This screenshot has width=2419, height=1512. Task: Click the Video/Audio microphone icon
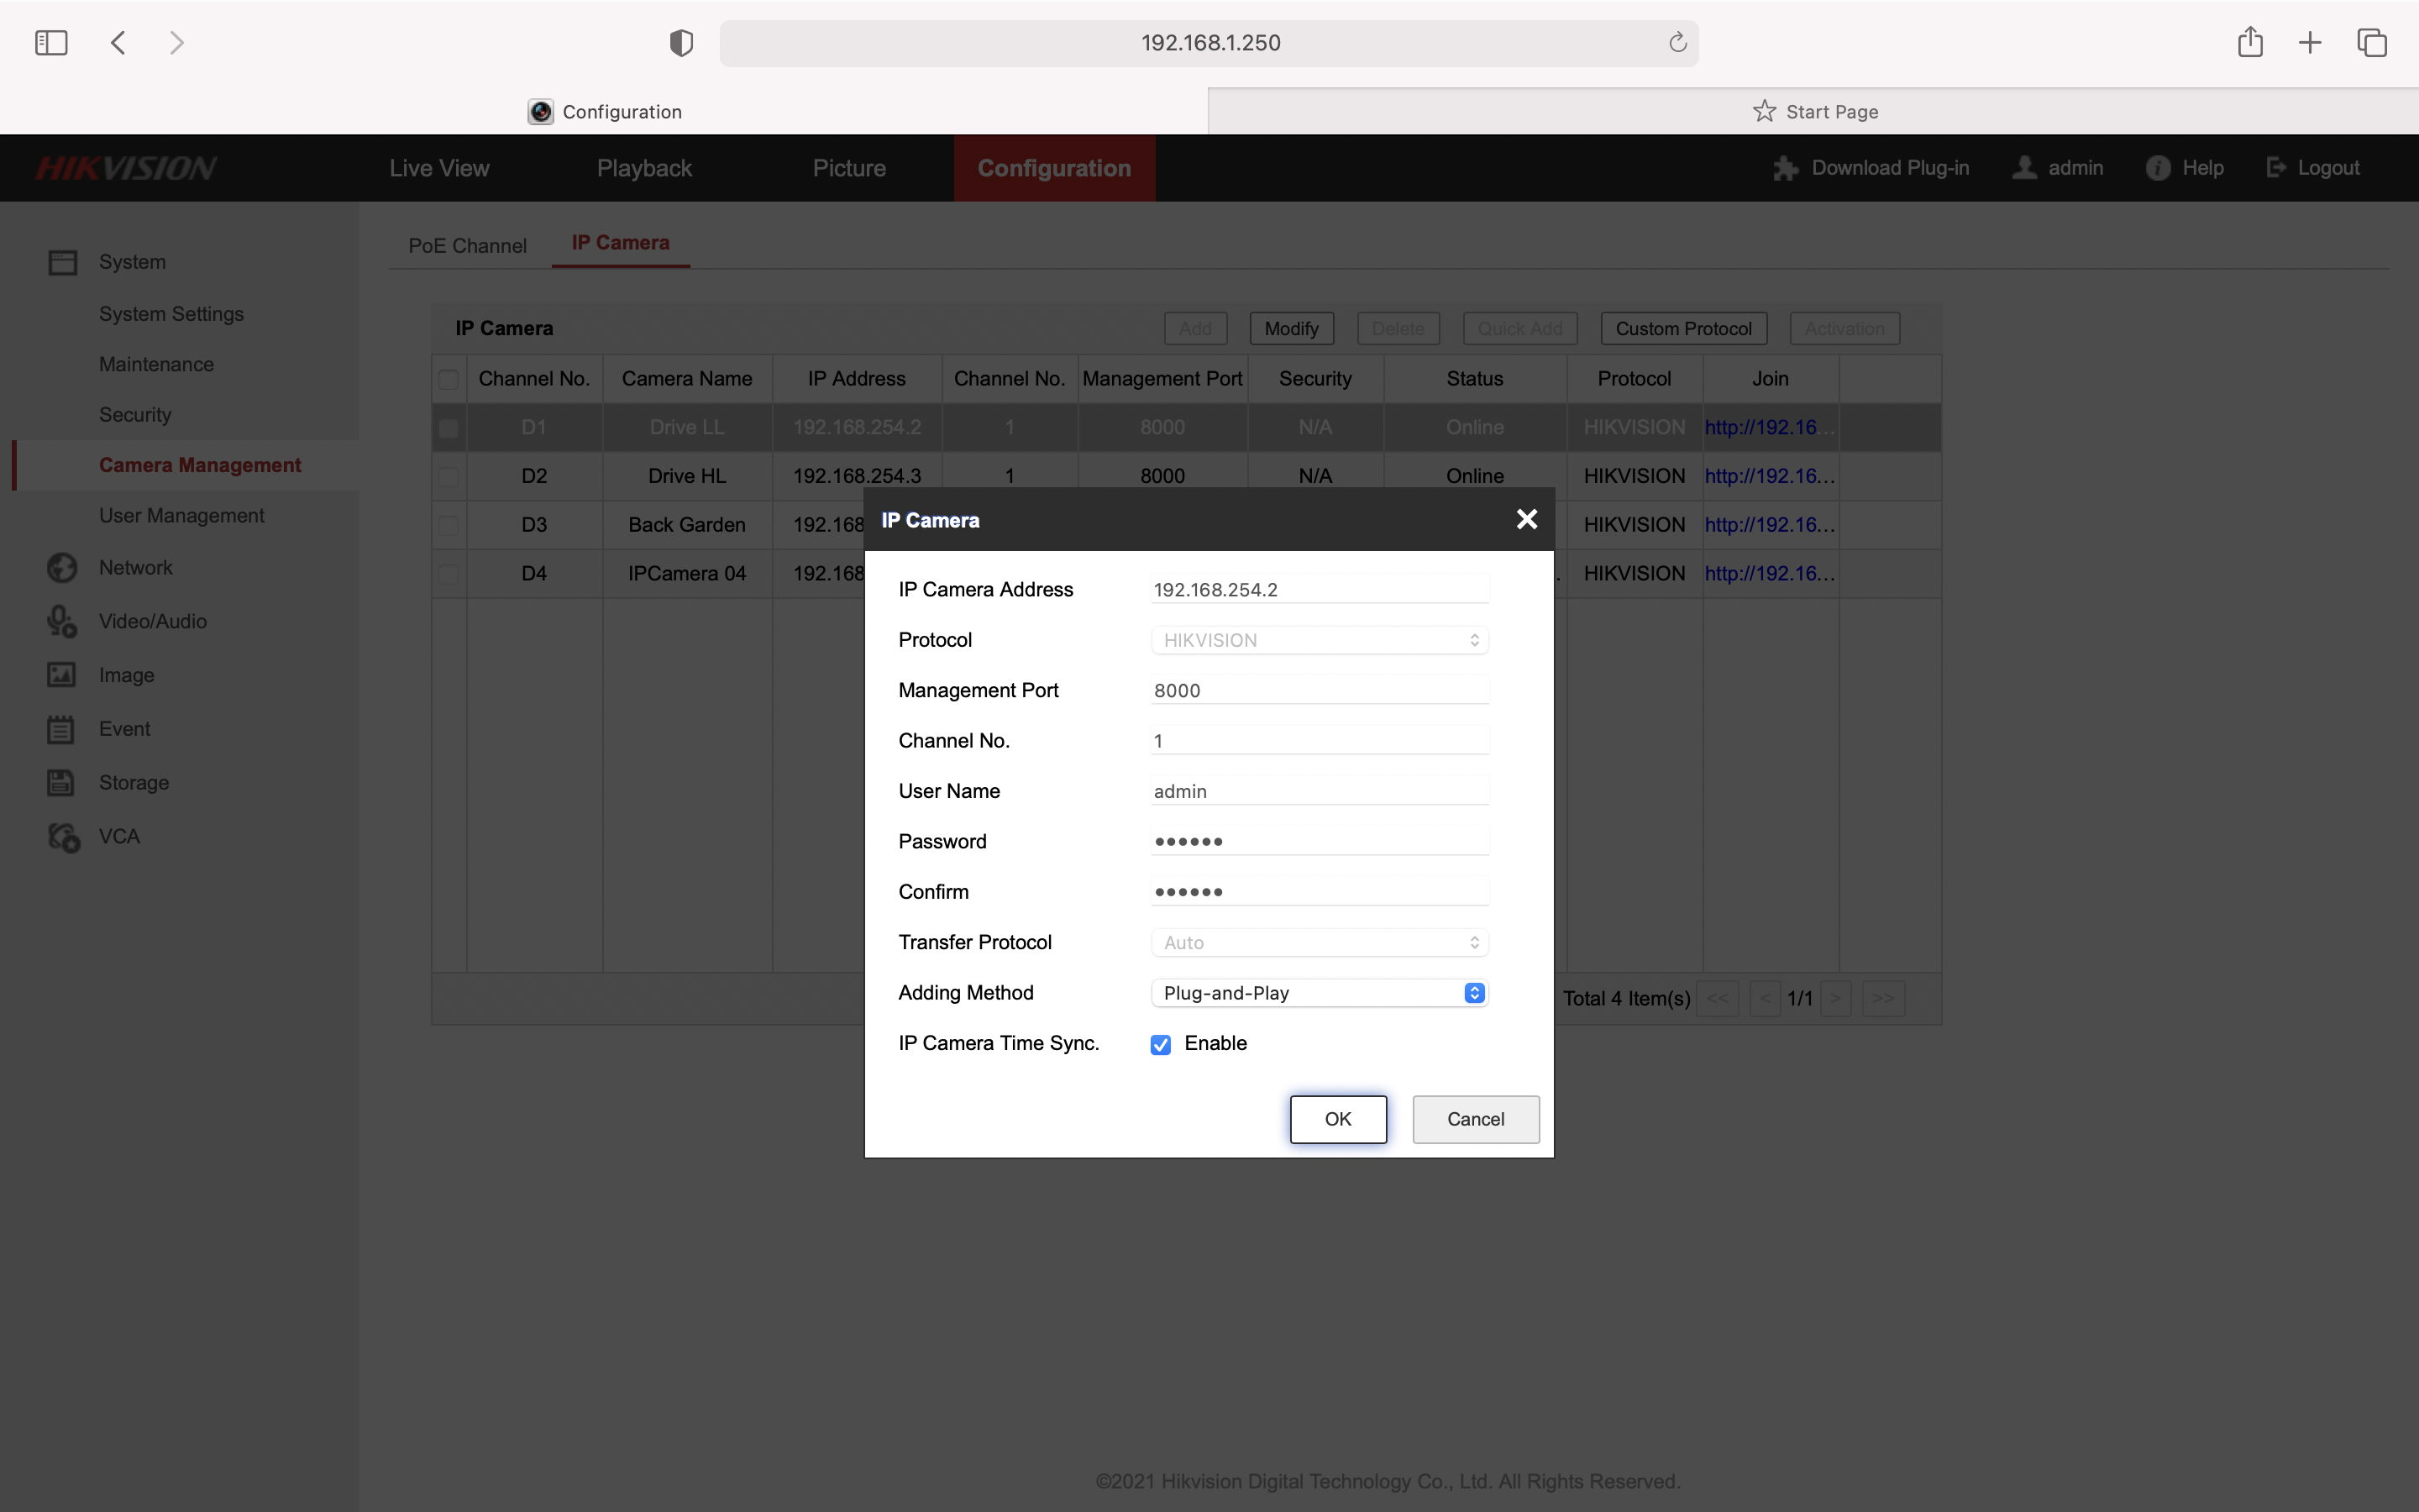coord(62,622)
